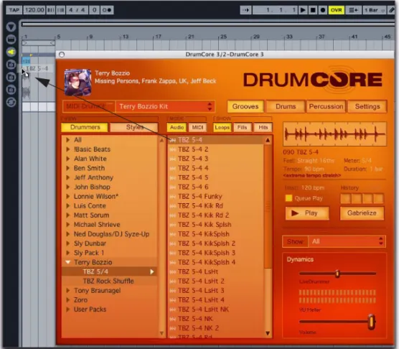
Task: Open the Drums tab
Action: click(x=286, y=106)
